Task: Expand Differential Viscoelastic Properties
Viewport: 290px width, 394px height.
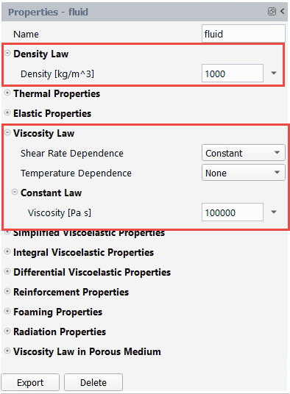Action: pyautogui.click(x=7, y=272)
